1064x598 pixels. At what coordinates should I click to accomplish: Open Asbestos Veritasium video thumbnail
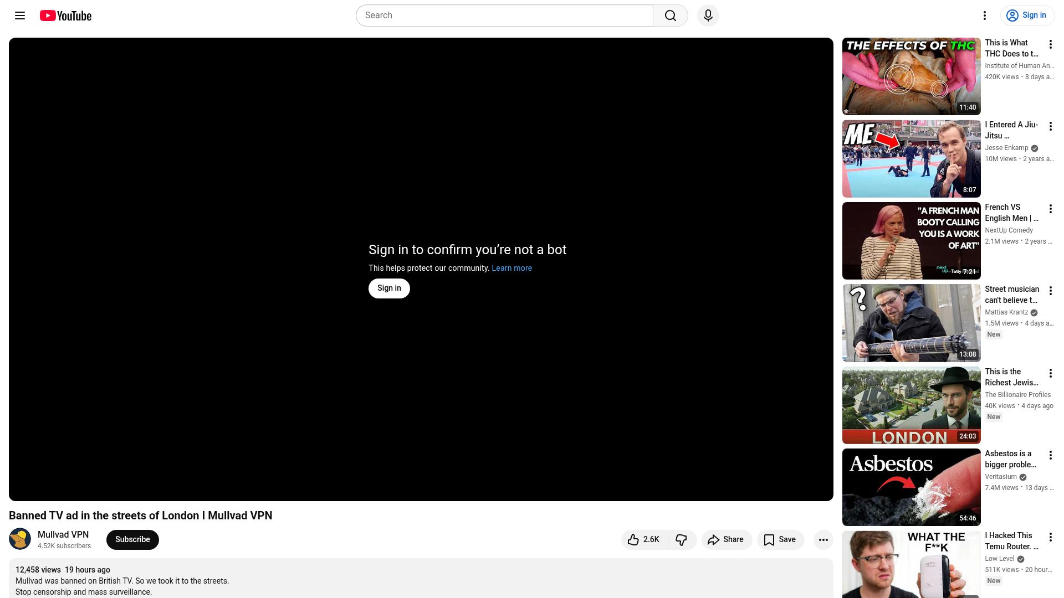click(911, 487)
